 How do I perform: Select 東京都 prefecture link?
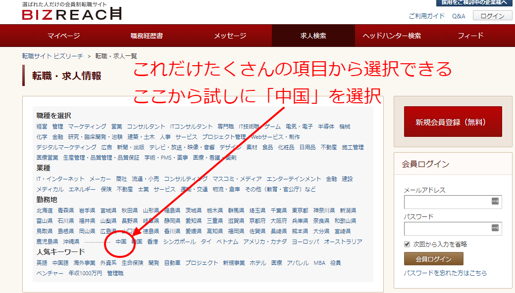300,210
